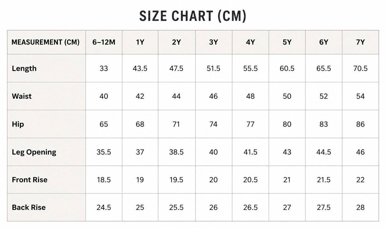Click the Length value 33 cell
This screenshot has width=386, height=228.
tap(104, 68)
